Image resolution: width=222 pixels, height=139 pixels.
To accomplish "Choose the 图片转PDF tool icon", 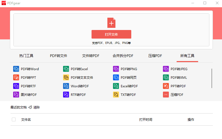I will click(16, 95).
